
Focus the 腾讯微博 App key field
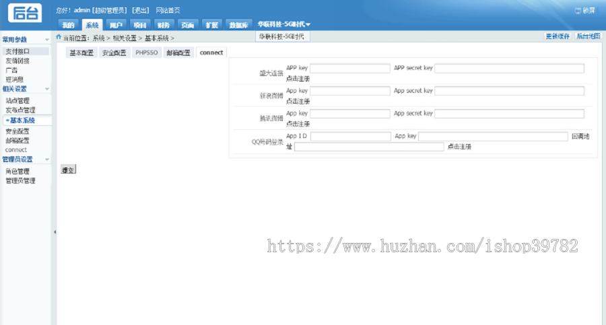[349, 114]
